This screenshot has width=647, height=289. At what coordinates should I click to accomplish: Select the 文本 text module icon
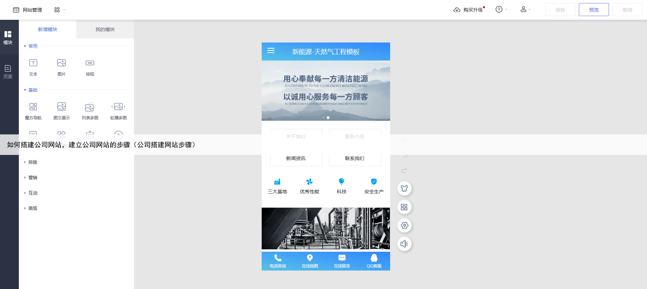33,63
